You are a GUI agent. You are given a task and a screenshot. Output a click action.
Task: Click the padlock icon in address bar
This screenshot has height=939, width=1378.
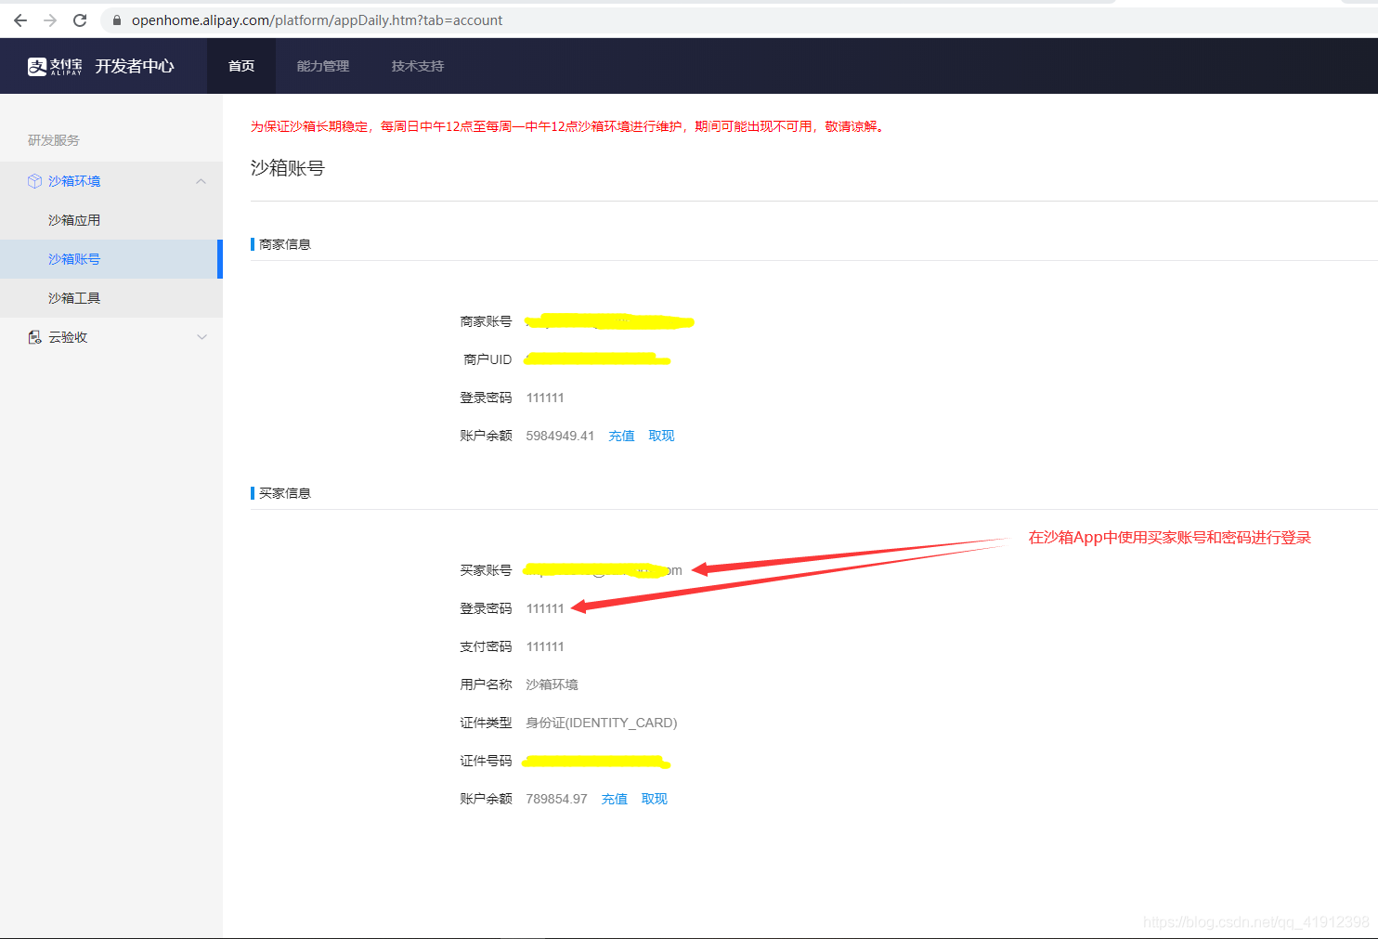coord(117,20)
